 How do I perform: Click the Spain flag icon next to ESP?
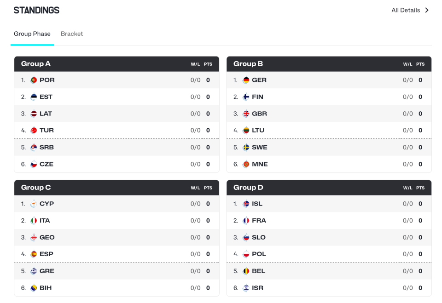34,254
